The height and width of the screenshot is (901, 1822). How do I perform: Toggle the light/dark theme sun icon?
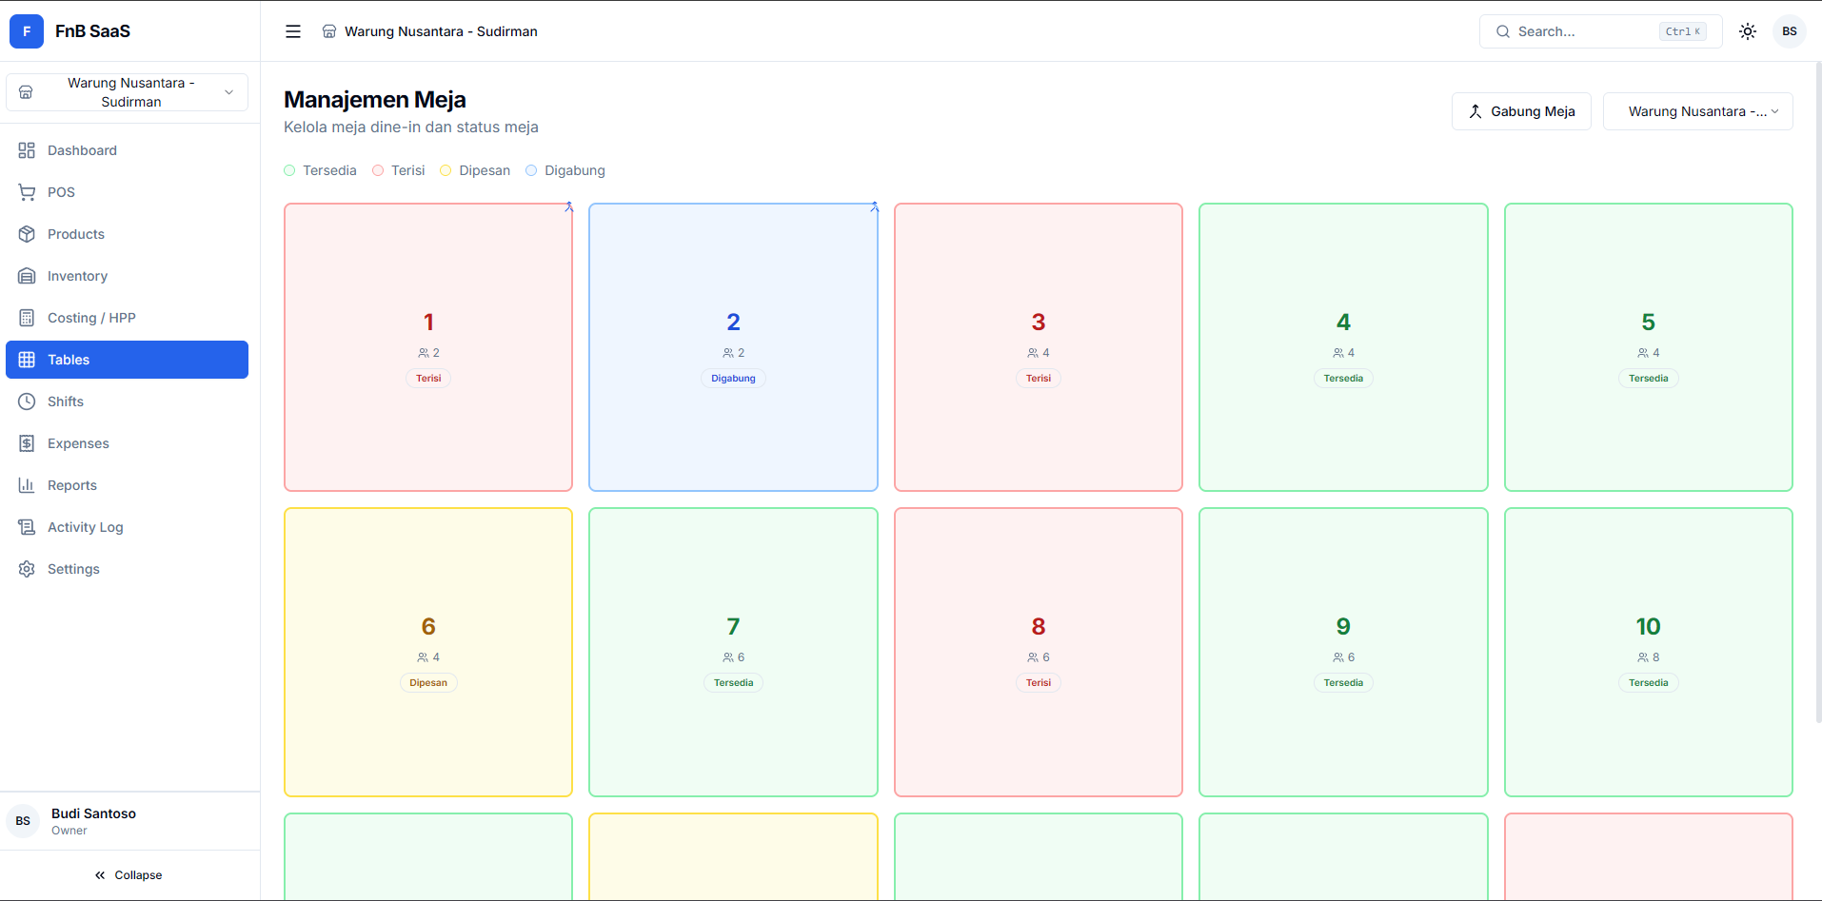[x=1748, y=31]
